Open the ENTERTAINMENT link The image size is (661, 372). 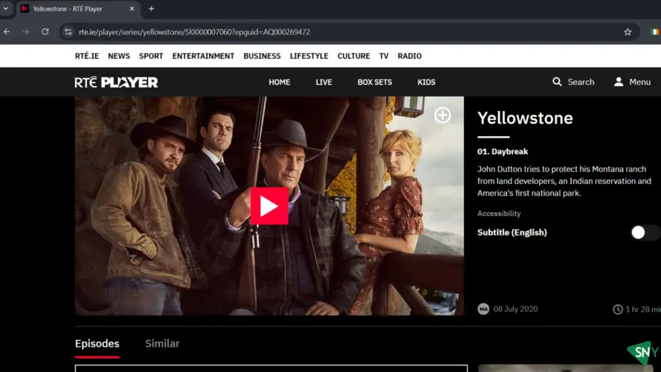point(203,56)
